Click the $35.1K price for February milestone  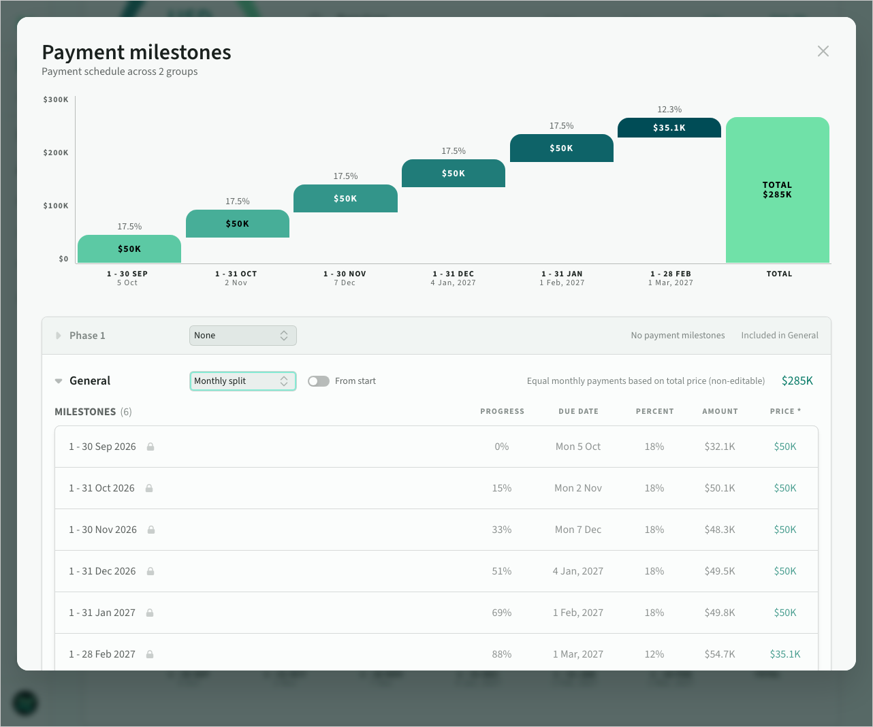click(785, 654)
